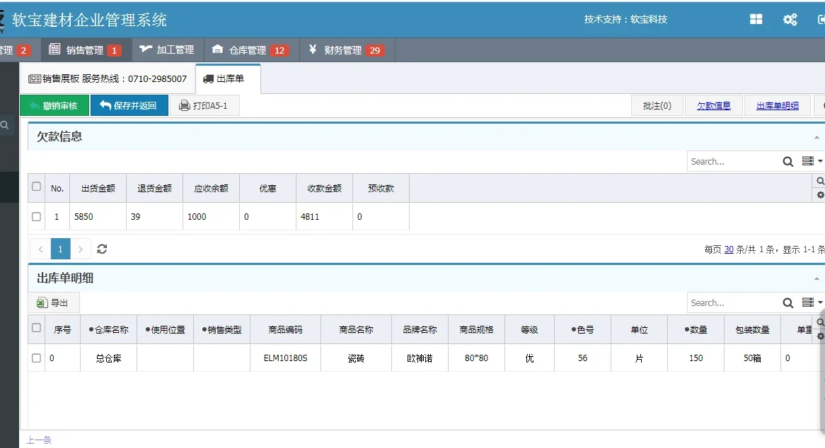825x448 pixels.
Task: Open the column layout icon beside 欠款信息 search
Action: click(807, 161)
